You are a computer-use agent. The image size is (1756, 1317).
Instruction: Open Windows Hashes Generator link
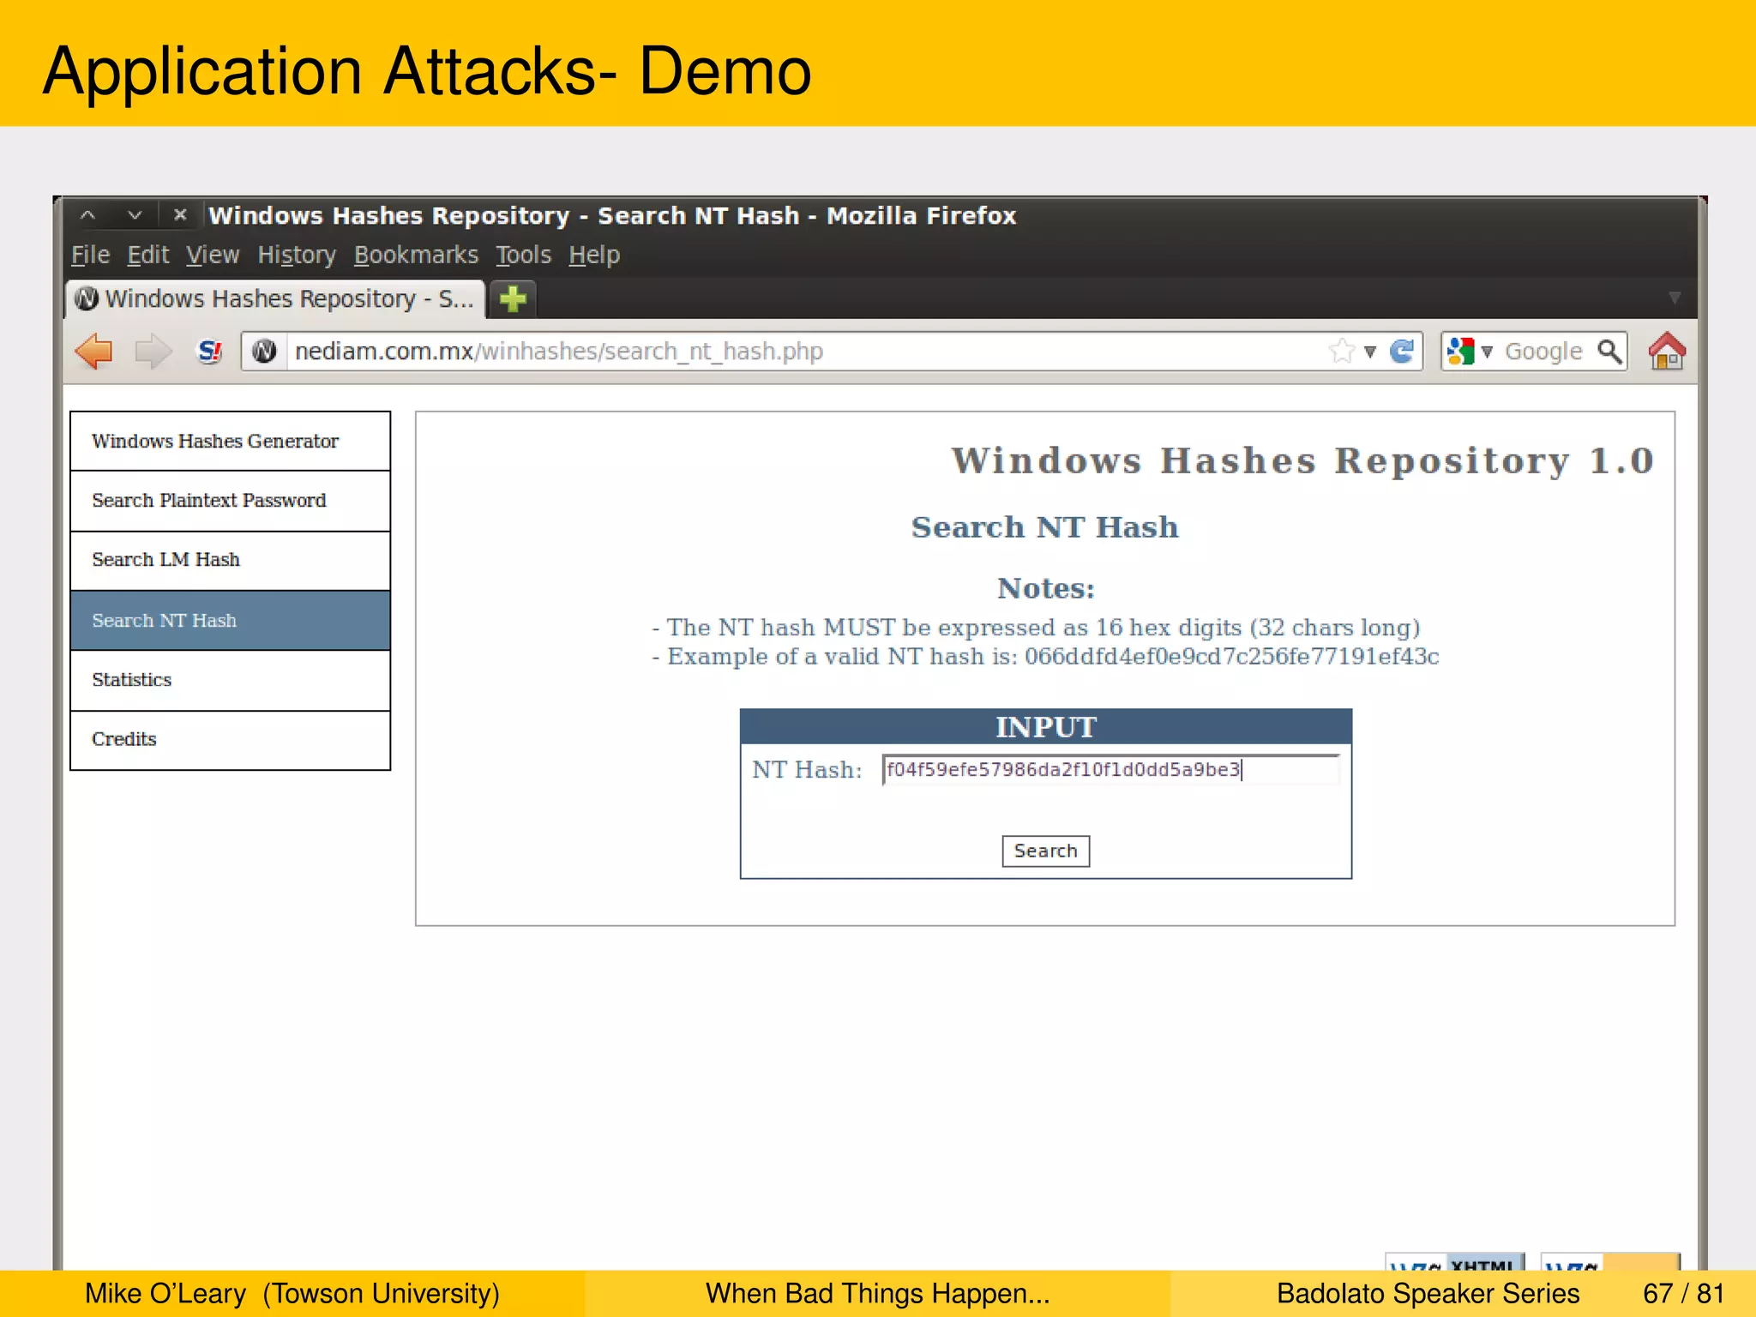coord(230,441)
